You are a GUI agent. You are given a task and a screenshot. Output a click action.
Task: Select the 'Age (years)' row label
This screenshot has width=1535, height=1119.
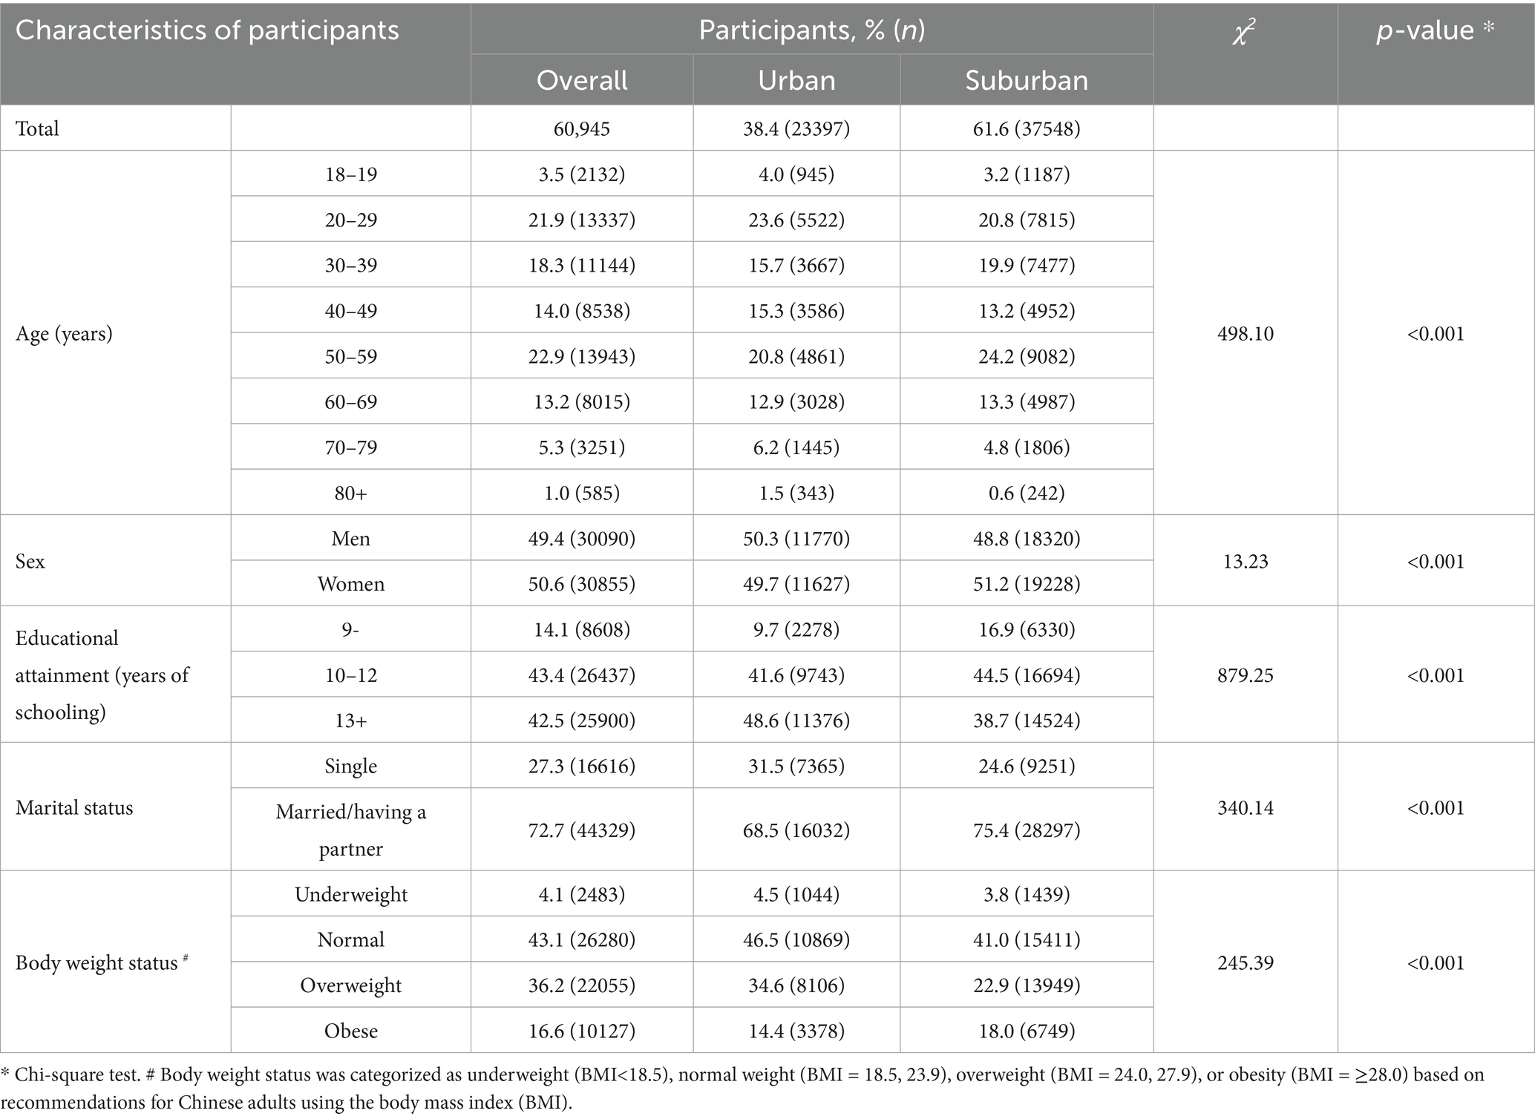point(64,334)
